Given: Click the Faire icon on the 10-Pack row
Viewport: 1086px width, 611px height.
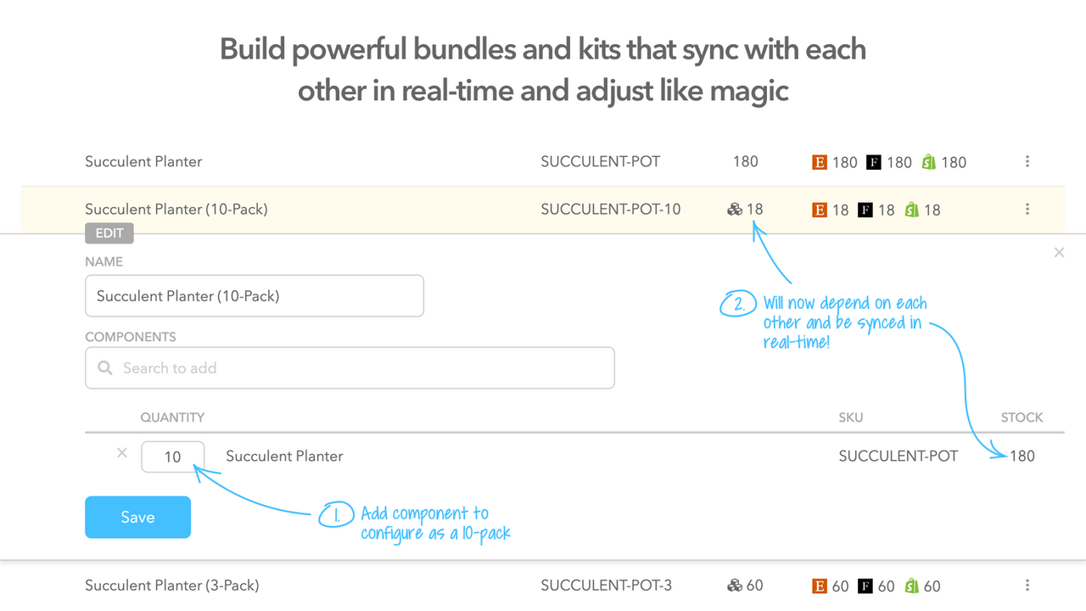Looking at the screenshot, I should [865, 209].
